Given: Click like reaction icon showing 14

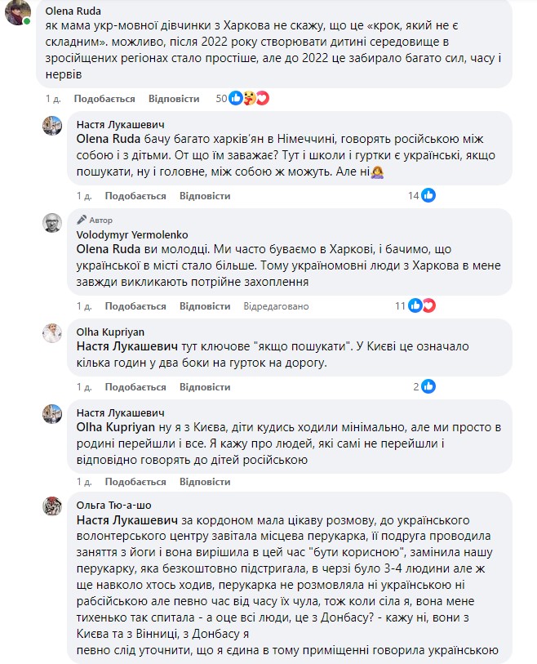Looking at the screenshot, I should pyautogui.click(x=428, y=196).
